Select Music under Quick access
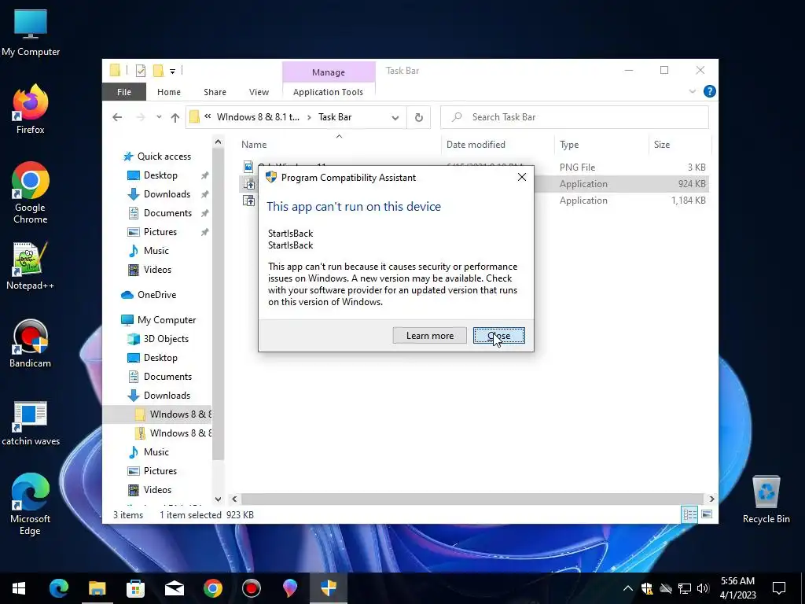Image resolution: width=805 pixels, height=604 pixels. tap(156, 251)
